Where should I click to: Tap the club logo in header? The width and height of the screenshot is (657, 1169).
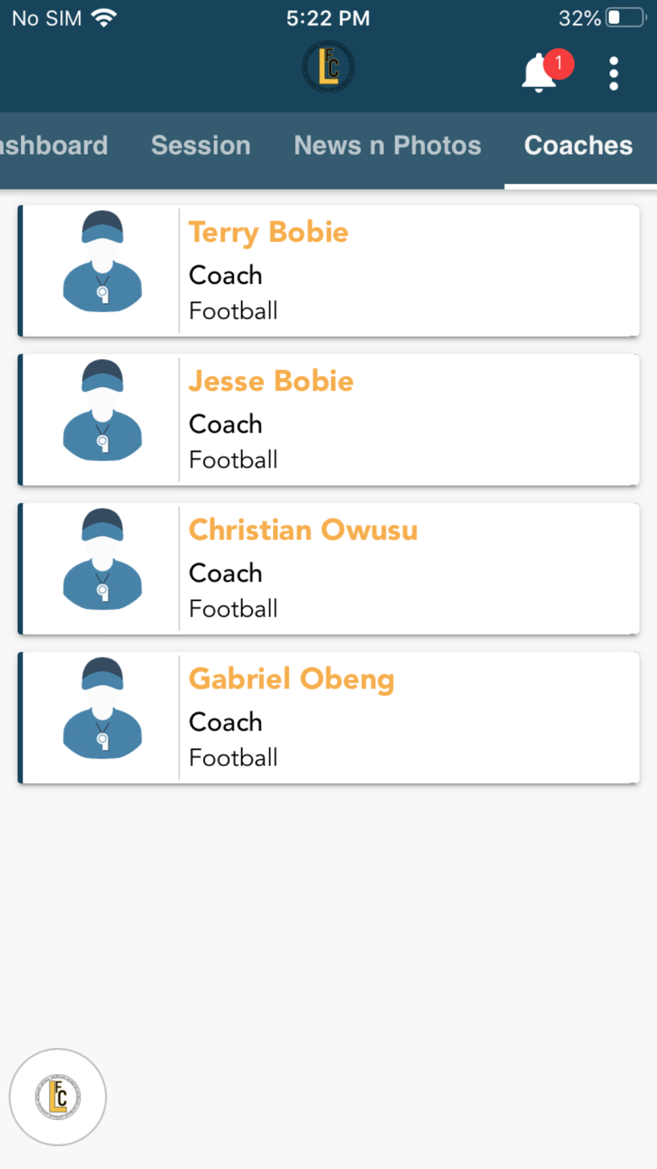[x=328, y=67]
